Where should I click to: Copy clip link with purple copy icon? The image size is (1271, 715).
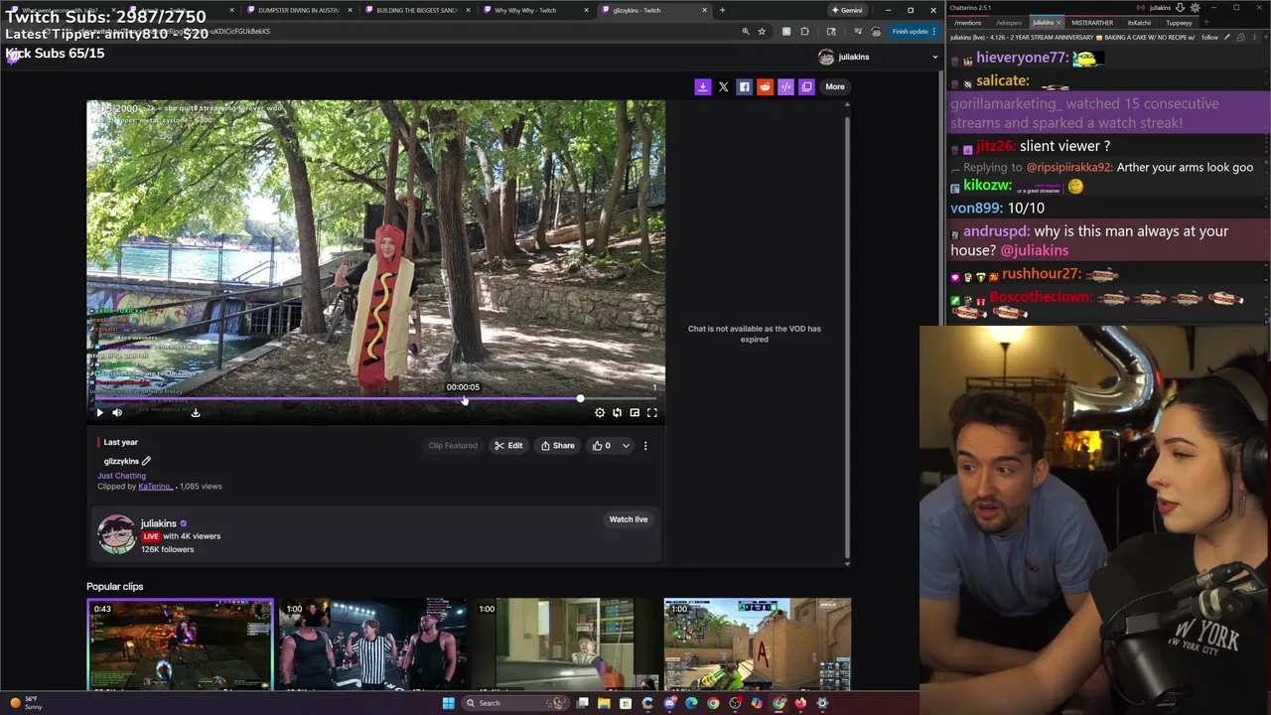(x=806, y=86)
